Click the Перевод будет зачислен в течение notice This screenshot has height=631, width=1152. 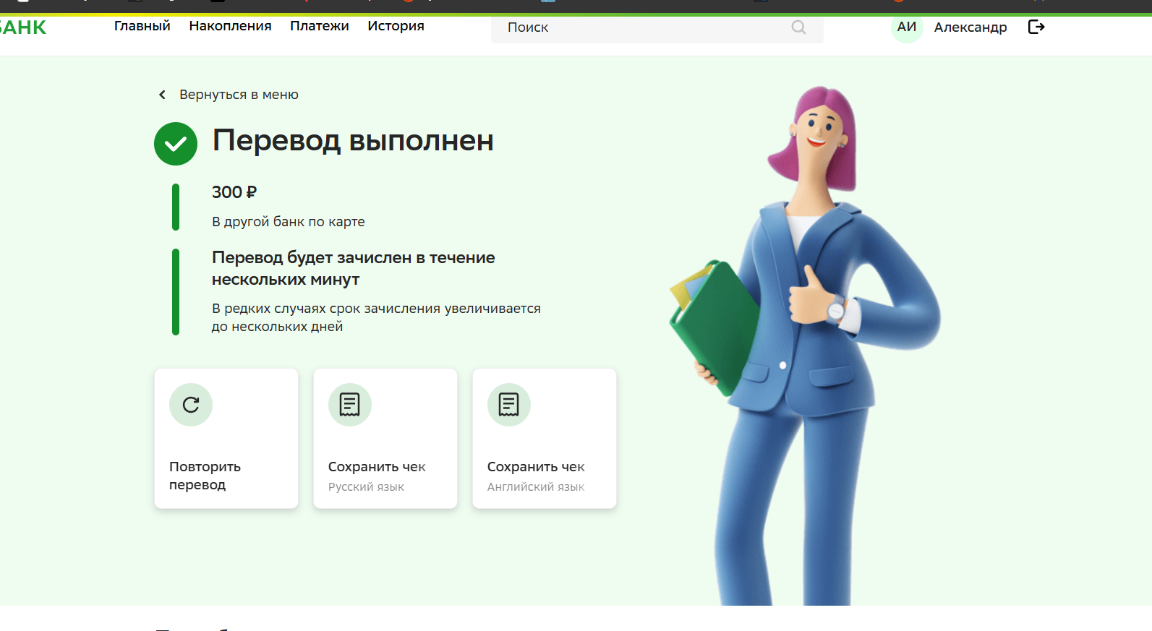click(354, 268)
